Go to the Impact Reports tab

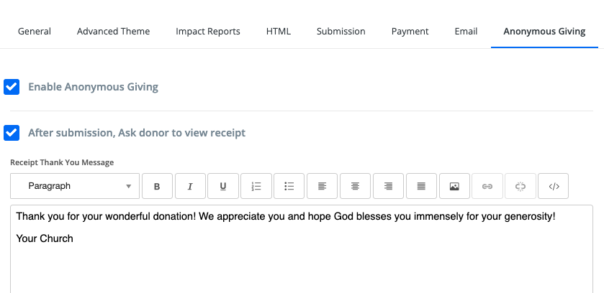tap(208, 32)
